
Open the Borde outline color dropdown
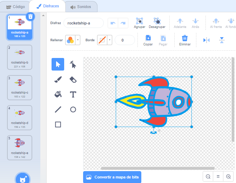coord(109,40)
